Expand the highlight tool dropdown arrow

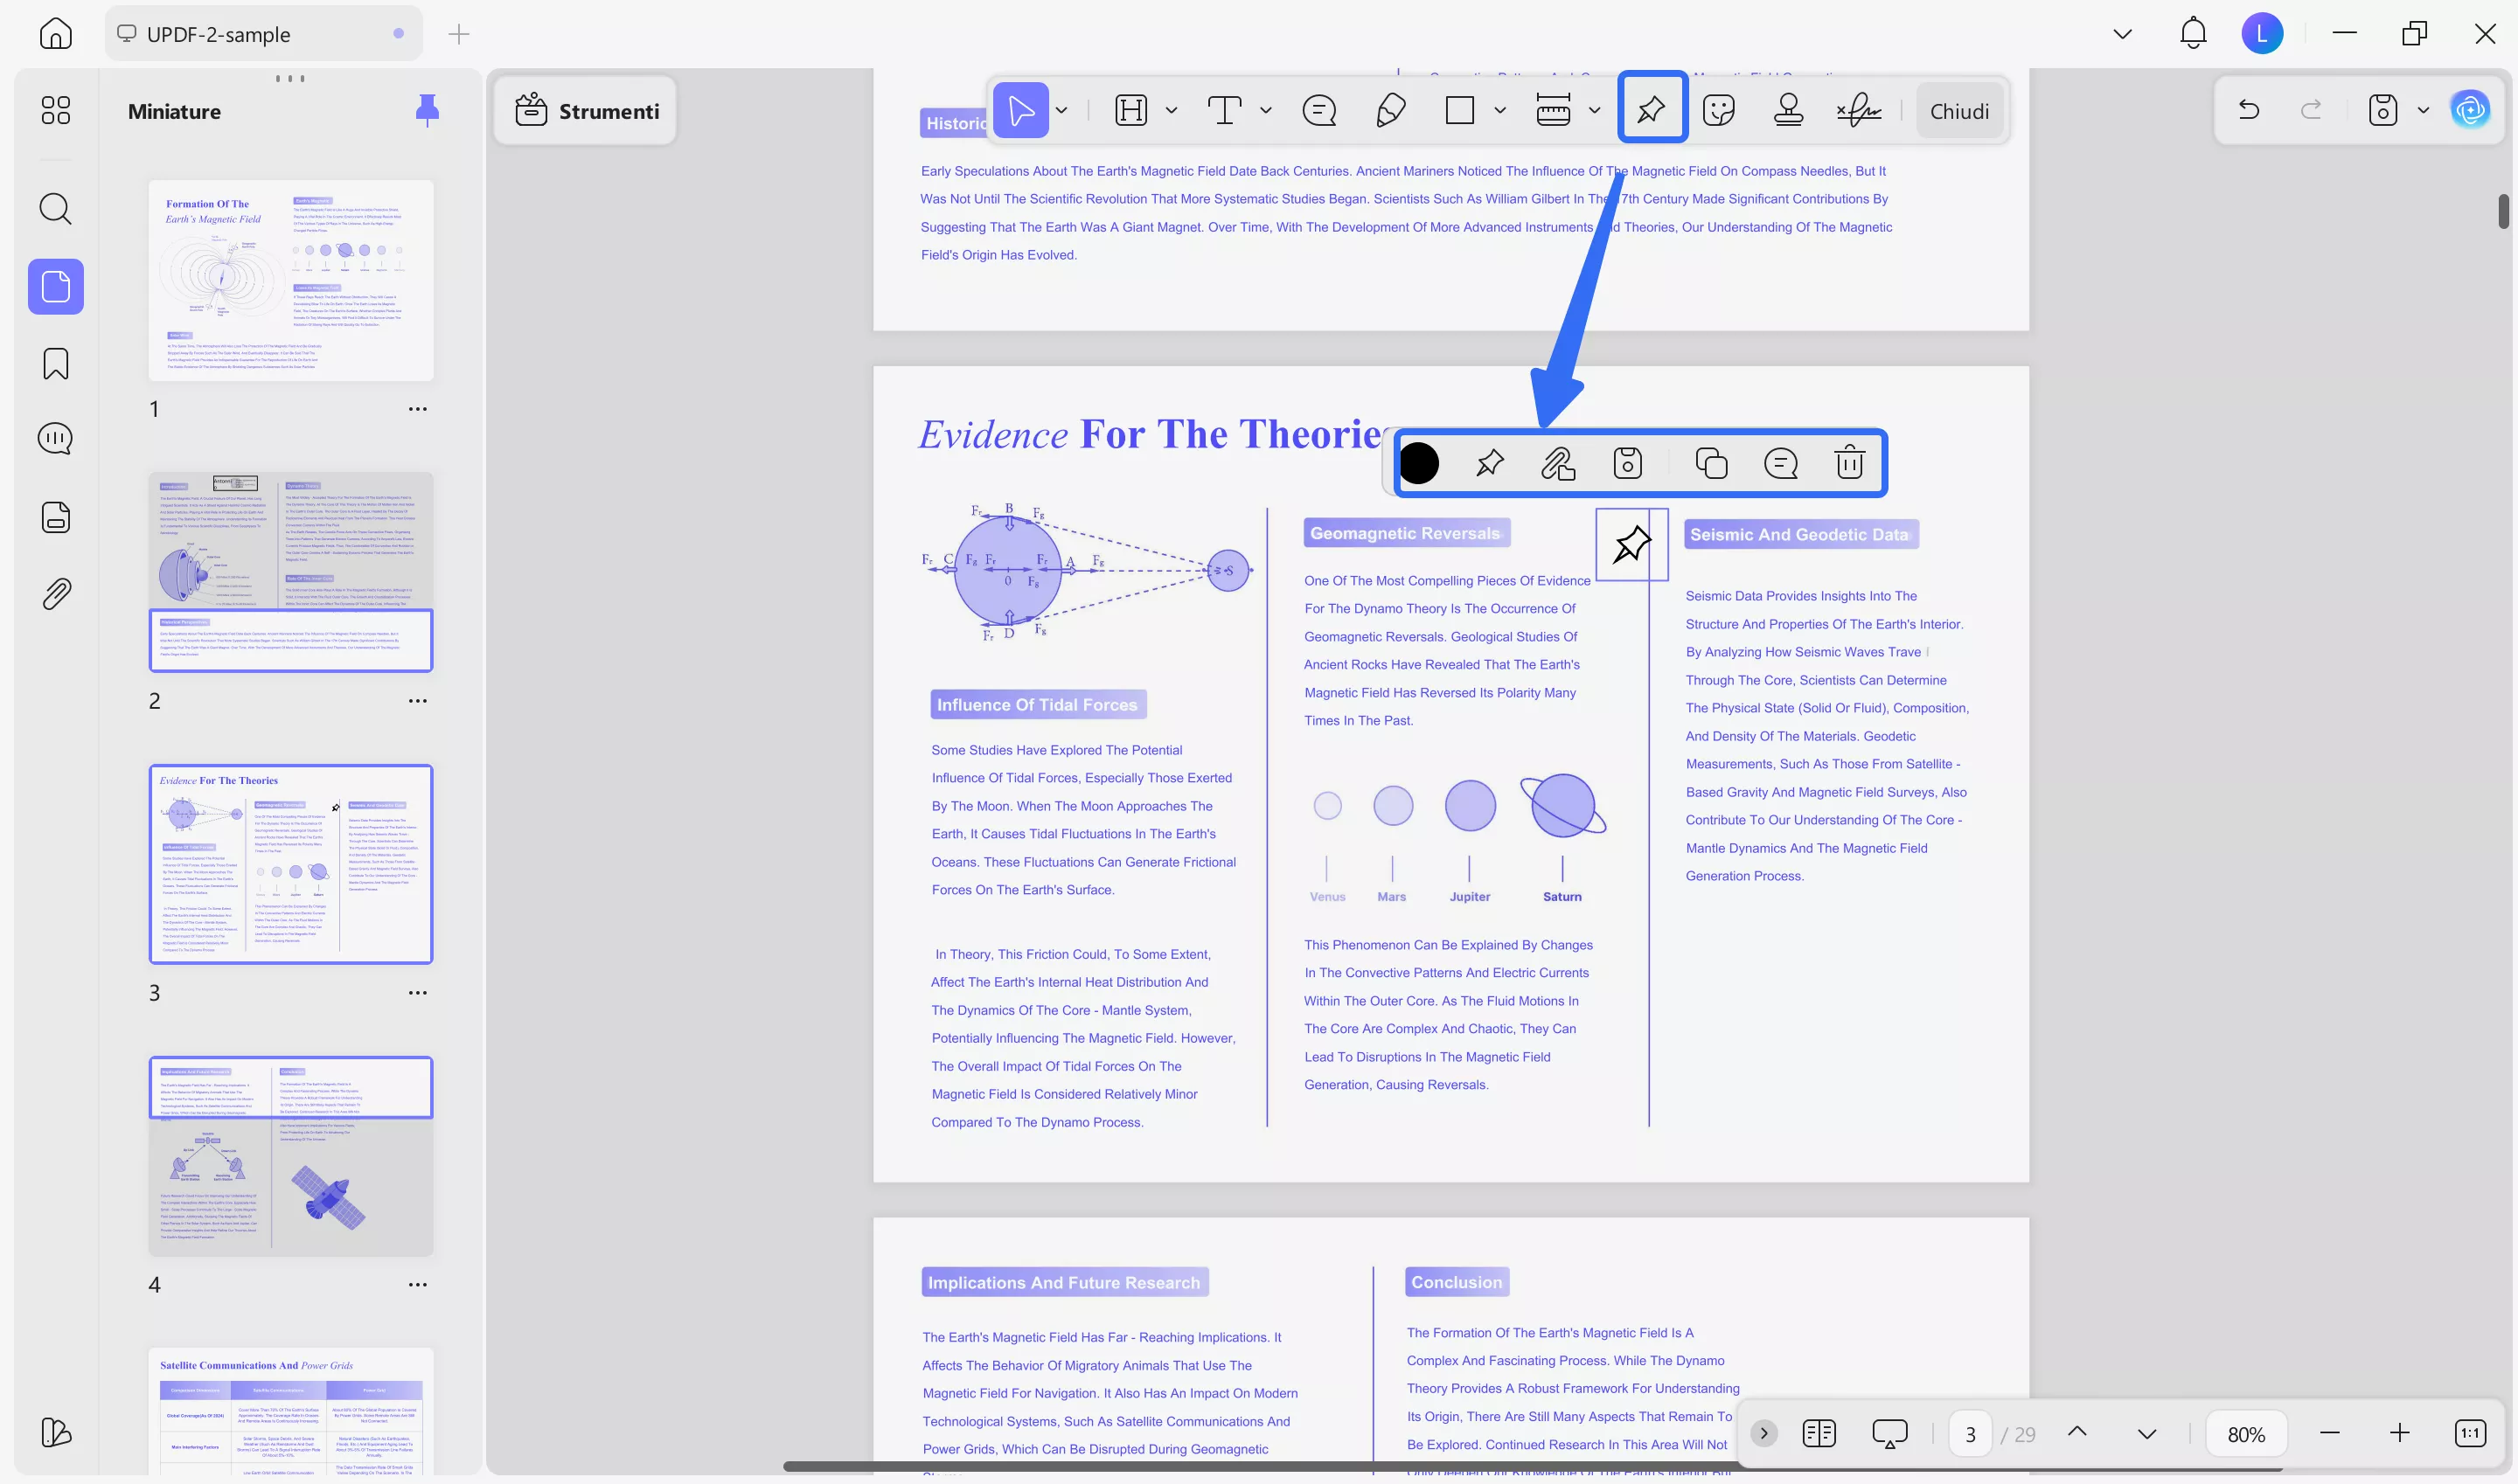pyautogui.click(x=1172, y=110)
